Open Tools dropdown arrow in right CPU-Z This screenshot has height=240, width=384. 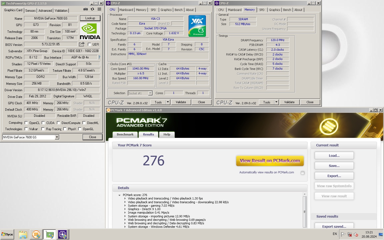tap(276, 102)
